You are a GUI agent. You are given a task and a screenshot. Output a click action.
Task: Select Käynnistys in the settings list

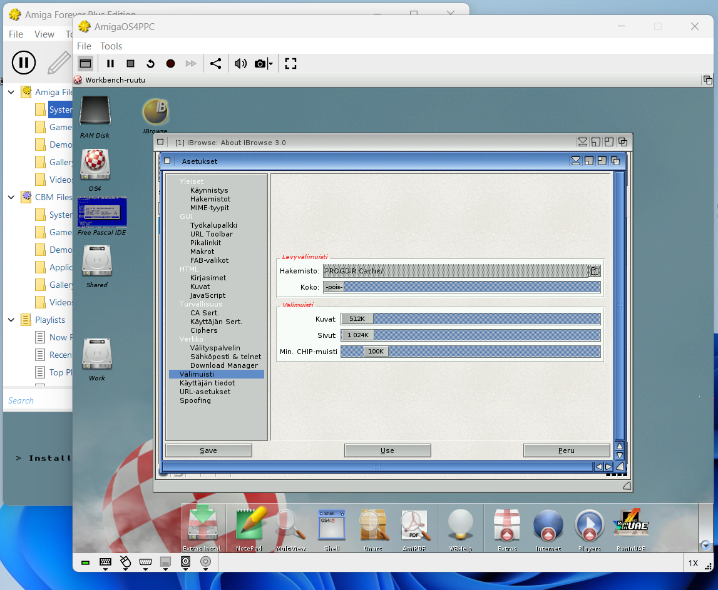click(x=209, y=190)
